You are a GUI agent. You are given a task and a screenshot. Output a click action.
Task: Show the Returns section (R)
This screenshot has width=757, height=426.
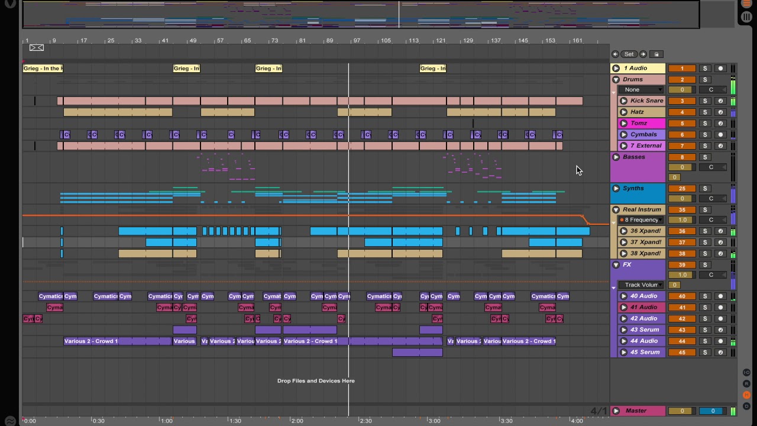tap(746, 384)
